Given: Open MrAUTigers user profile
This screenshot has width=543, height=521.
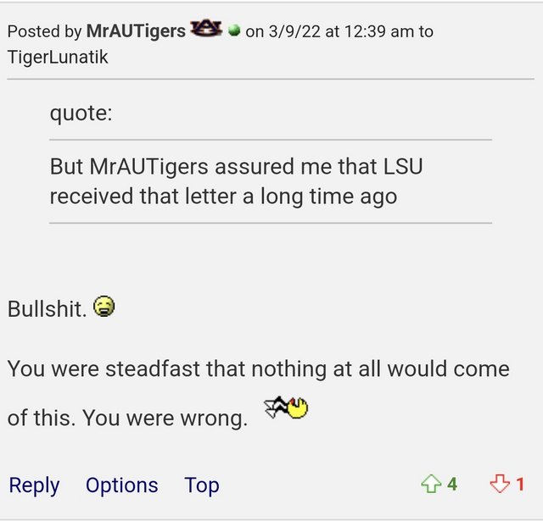Looking at the screenshot, I should 136,31.
